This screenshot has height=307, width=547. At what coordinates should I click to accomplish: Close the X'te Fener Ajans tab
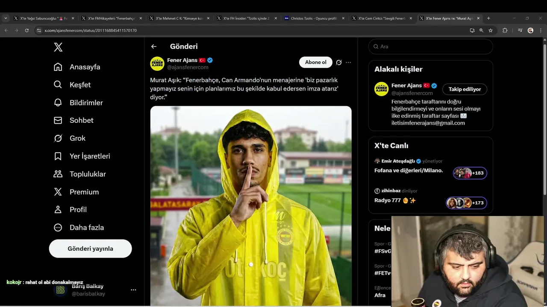click(478, 18)
